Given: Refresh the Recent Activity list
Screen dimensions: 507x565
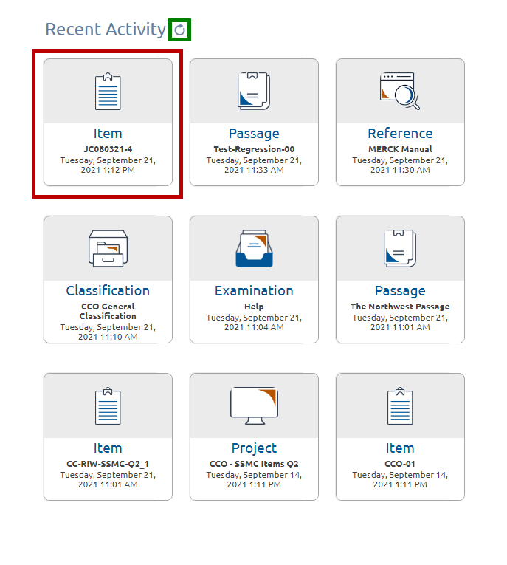Looking at the screenshot, I should (180, 30).
